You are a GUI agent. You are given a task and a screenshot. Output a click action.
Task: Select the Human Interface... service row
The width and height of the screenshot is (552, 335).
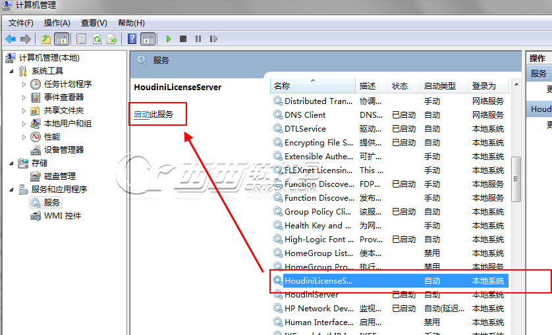[x=390, y=322]
